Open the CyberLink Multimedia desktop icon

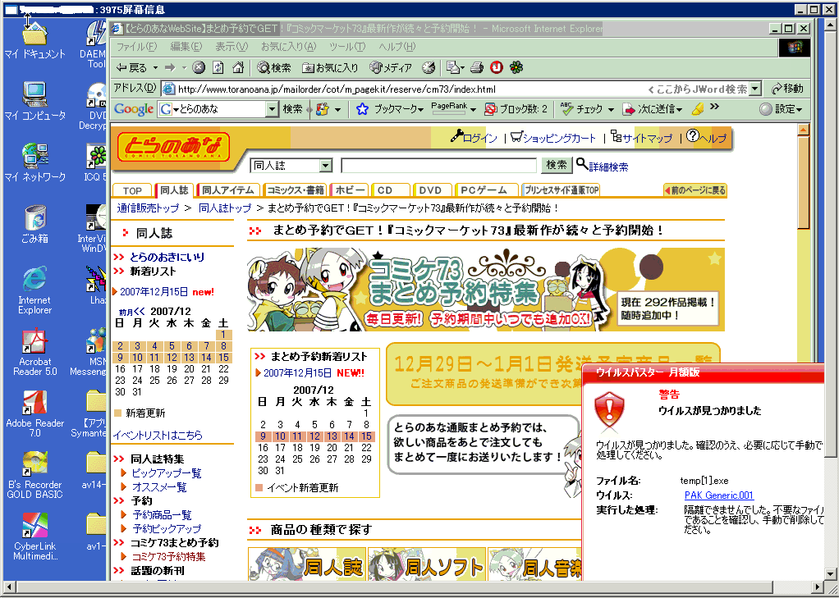(x=34, y=536)
